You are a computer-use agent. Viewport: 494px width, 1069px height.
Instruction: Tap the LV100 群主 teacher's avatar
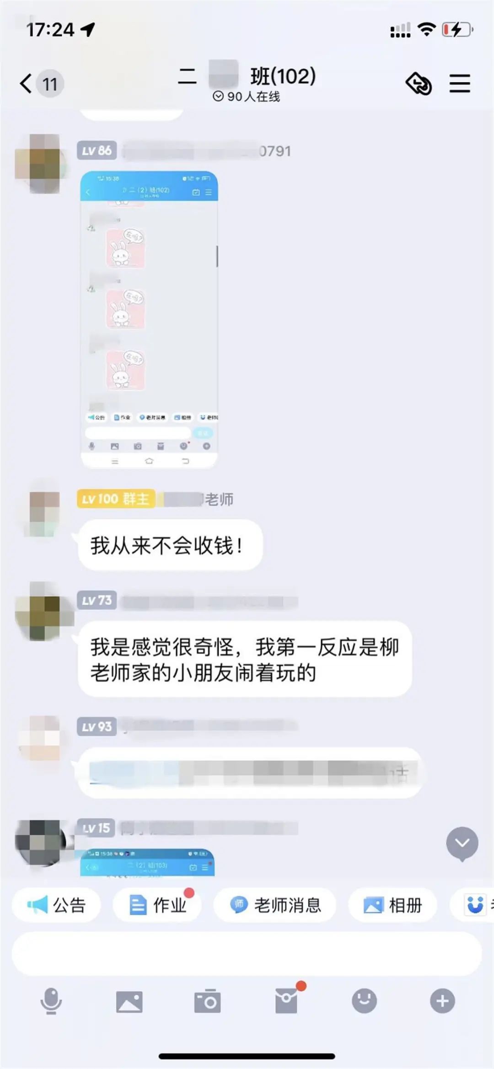click(44, 513)
